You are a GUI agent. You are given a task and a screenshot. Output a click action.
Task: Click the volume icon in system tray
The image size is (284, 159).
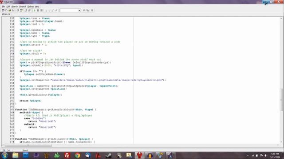266,155
